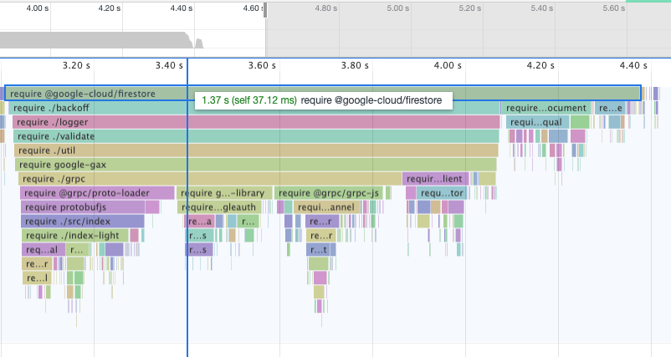Click the 4.20 s mark on the main ruler
The width and height of the screenshot is (671, 357).
(540, 65)
